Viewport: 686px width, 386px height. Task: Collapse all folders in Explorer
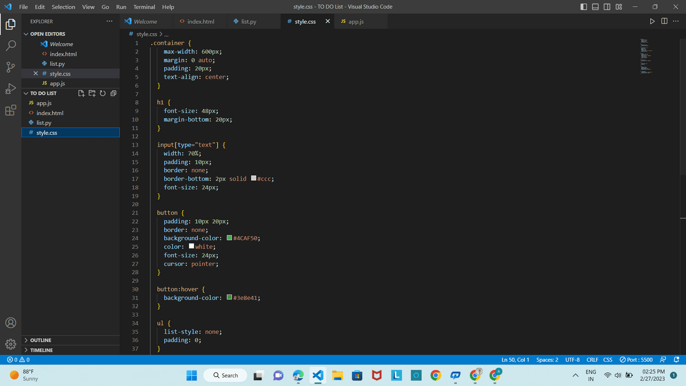(x=113, y=93)
